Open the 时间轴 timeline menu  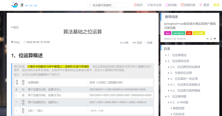(171, 5)
